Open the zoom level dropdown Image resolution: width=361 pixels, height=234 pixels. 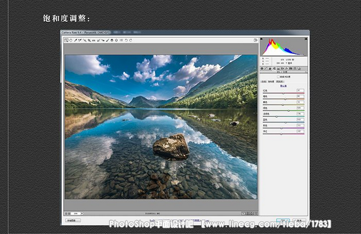[82, 214]
